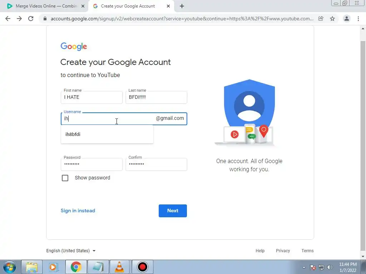
Task: Open the Notepad taskbar icon
Action: 98,267
